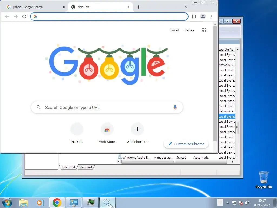Launch Windows Explorer from the taskbar

(x=24, y=203)
